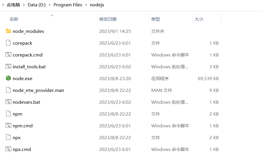Screen dimensions: 262x157
Task: Click the date 2023/8/8 23:20
Action: pyautogui.click(x=115, y=79)
